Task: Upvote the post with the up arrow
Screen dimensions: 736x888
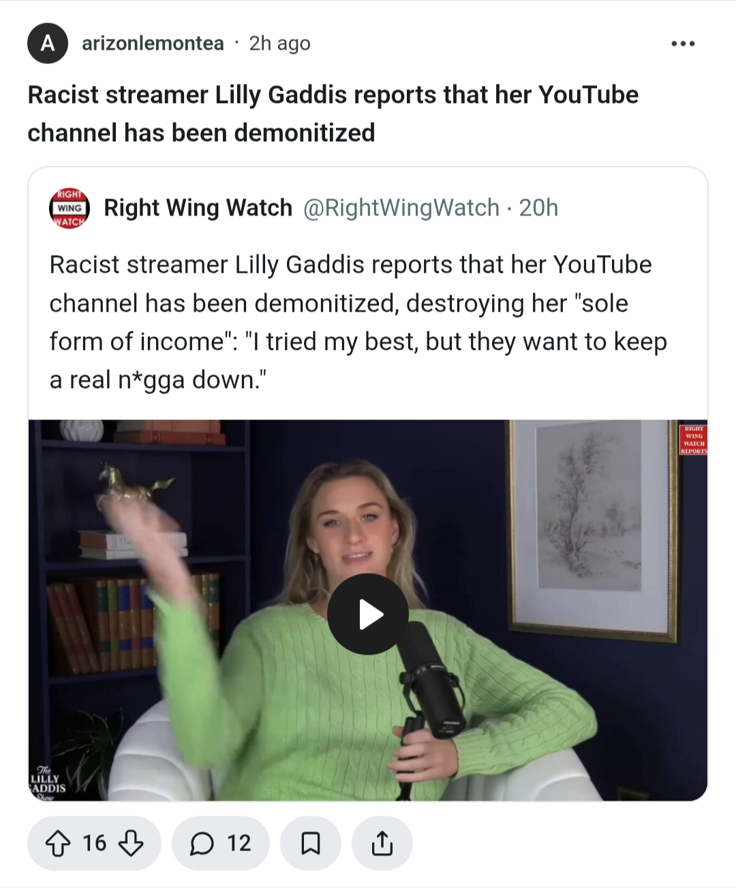Action: point(58,844)
